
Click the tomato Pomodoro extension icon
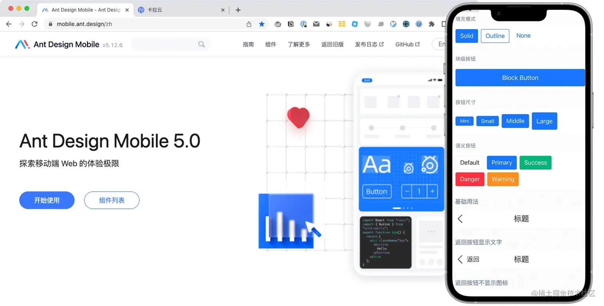click(278, 24)
